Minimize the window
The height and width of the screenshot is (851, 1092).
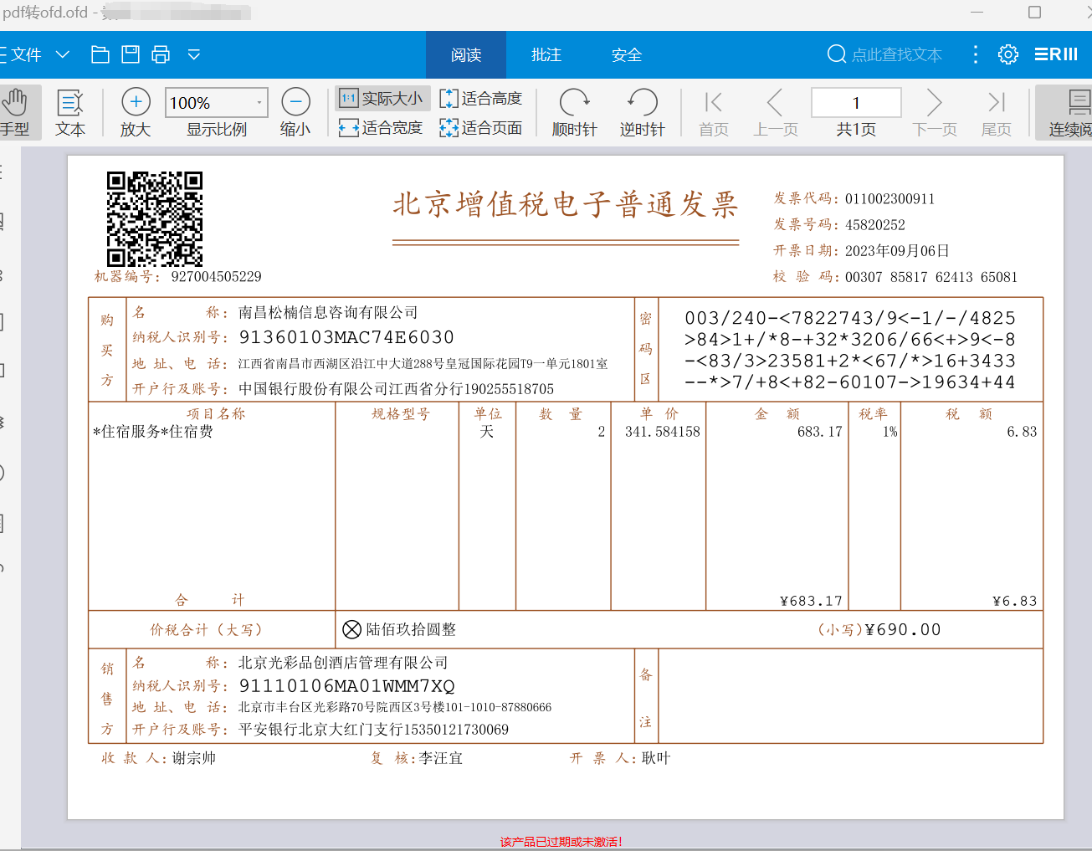click(x=977, y=13)
